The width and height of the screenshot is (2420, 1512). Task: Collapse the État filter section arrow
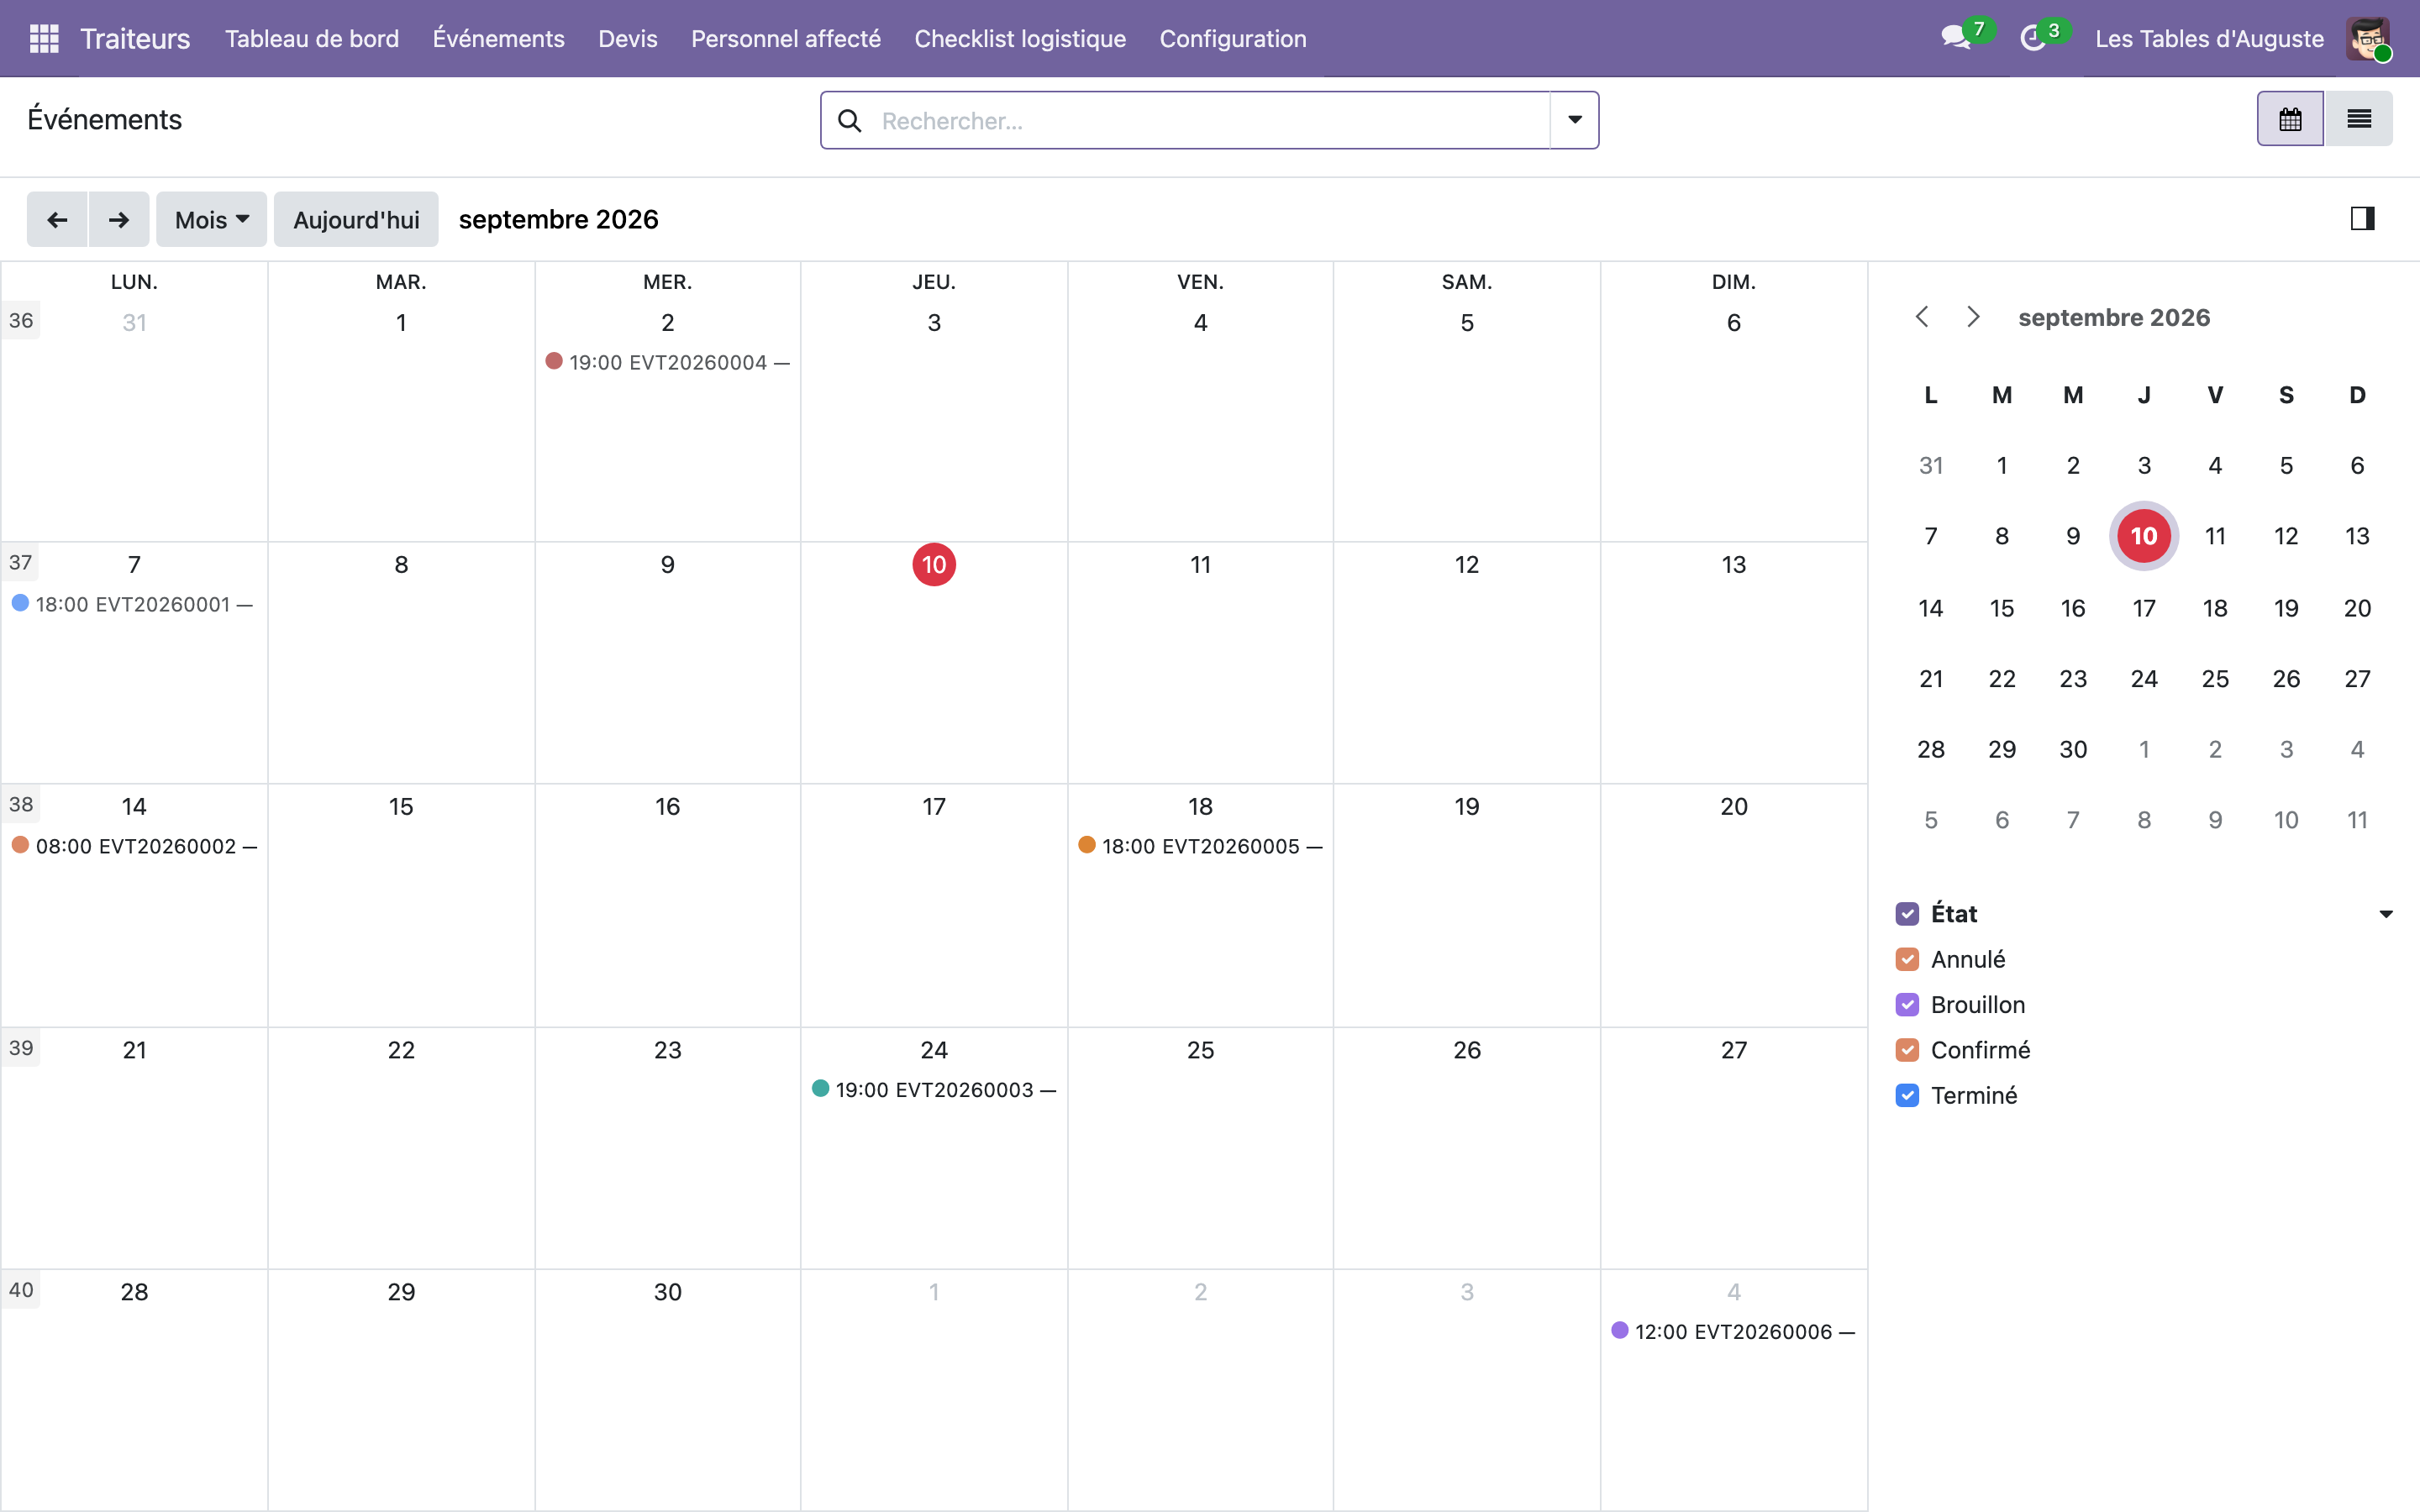pos(2386,914)
